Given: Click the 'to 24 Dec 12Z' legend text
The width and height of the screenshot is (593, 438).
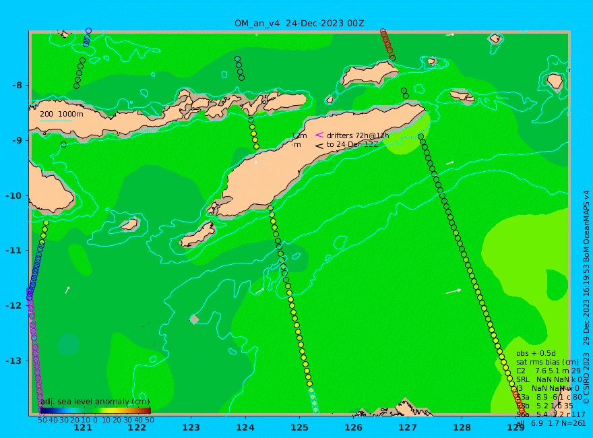Looking at the screenshot, I should click(352, 144).
